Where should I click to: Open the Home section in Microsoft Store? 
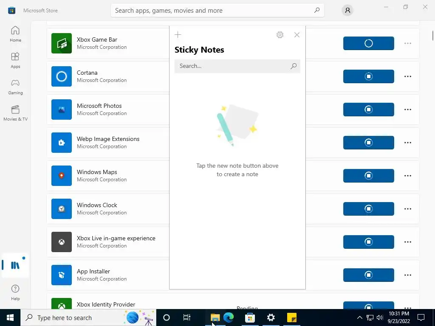(15, 34)
